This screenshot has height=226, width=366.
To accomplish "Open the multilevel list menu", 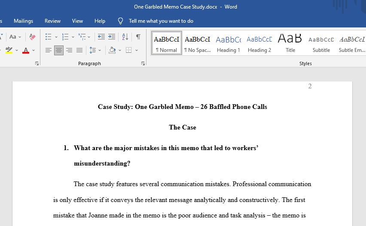I will 84,36.
